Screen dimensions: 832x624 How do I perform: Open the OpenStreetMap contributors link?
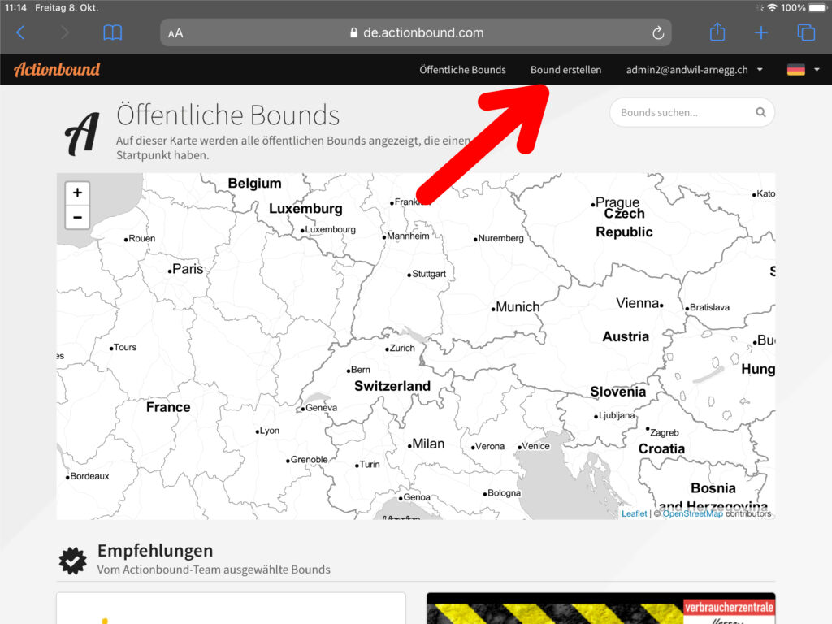tap(691, 513)
